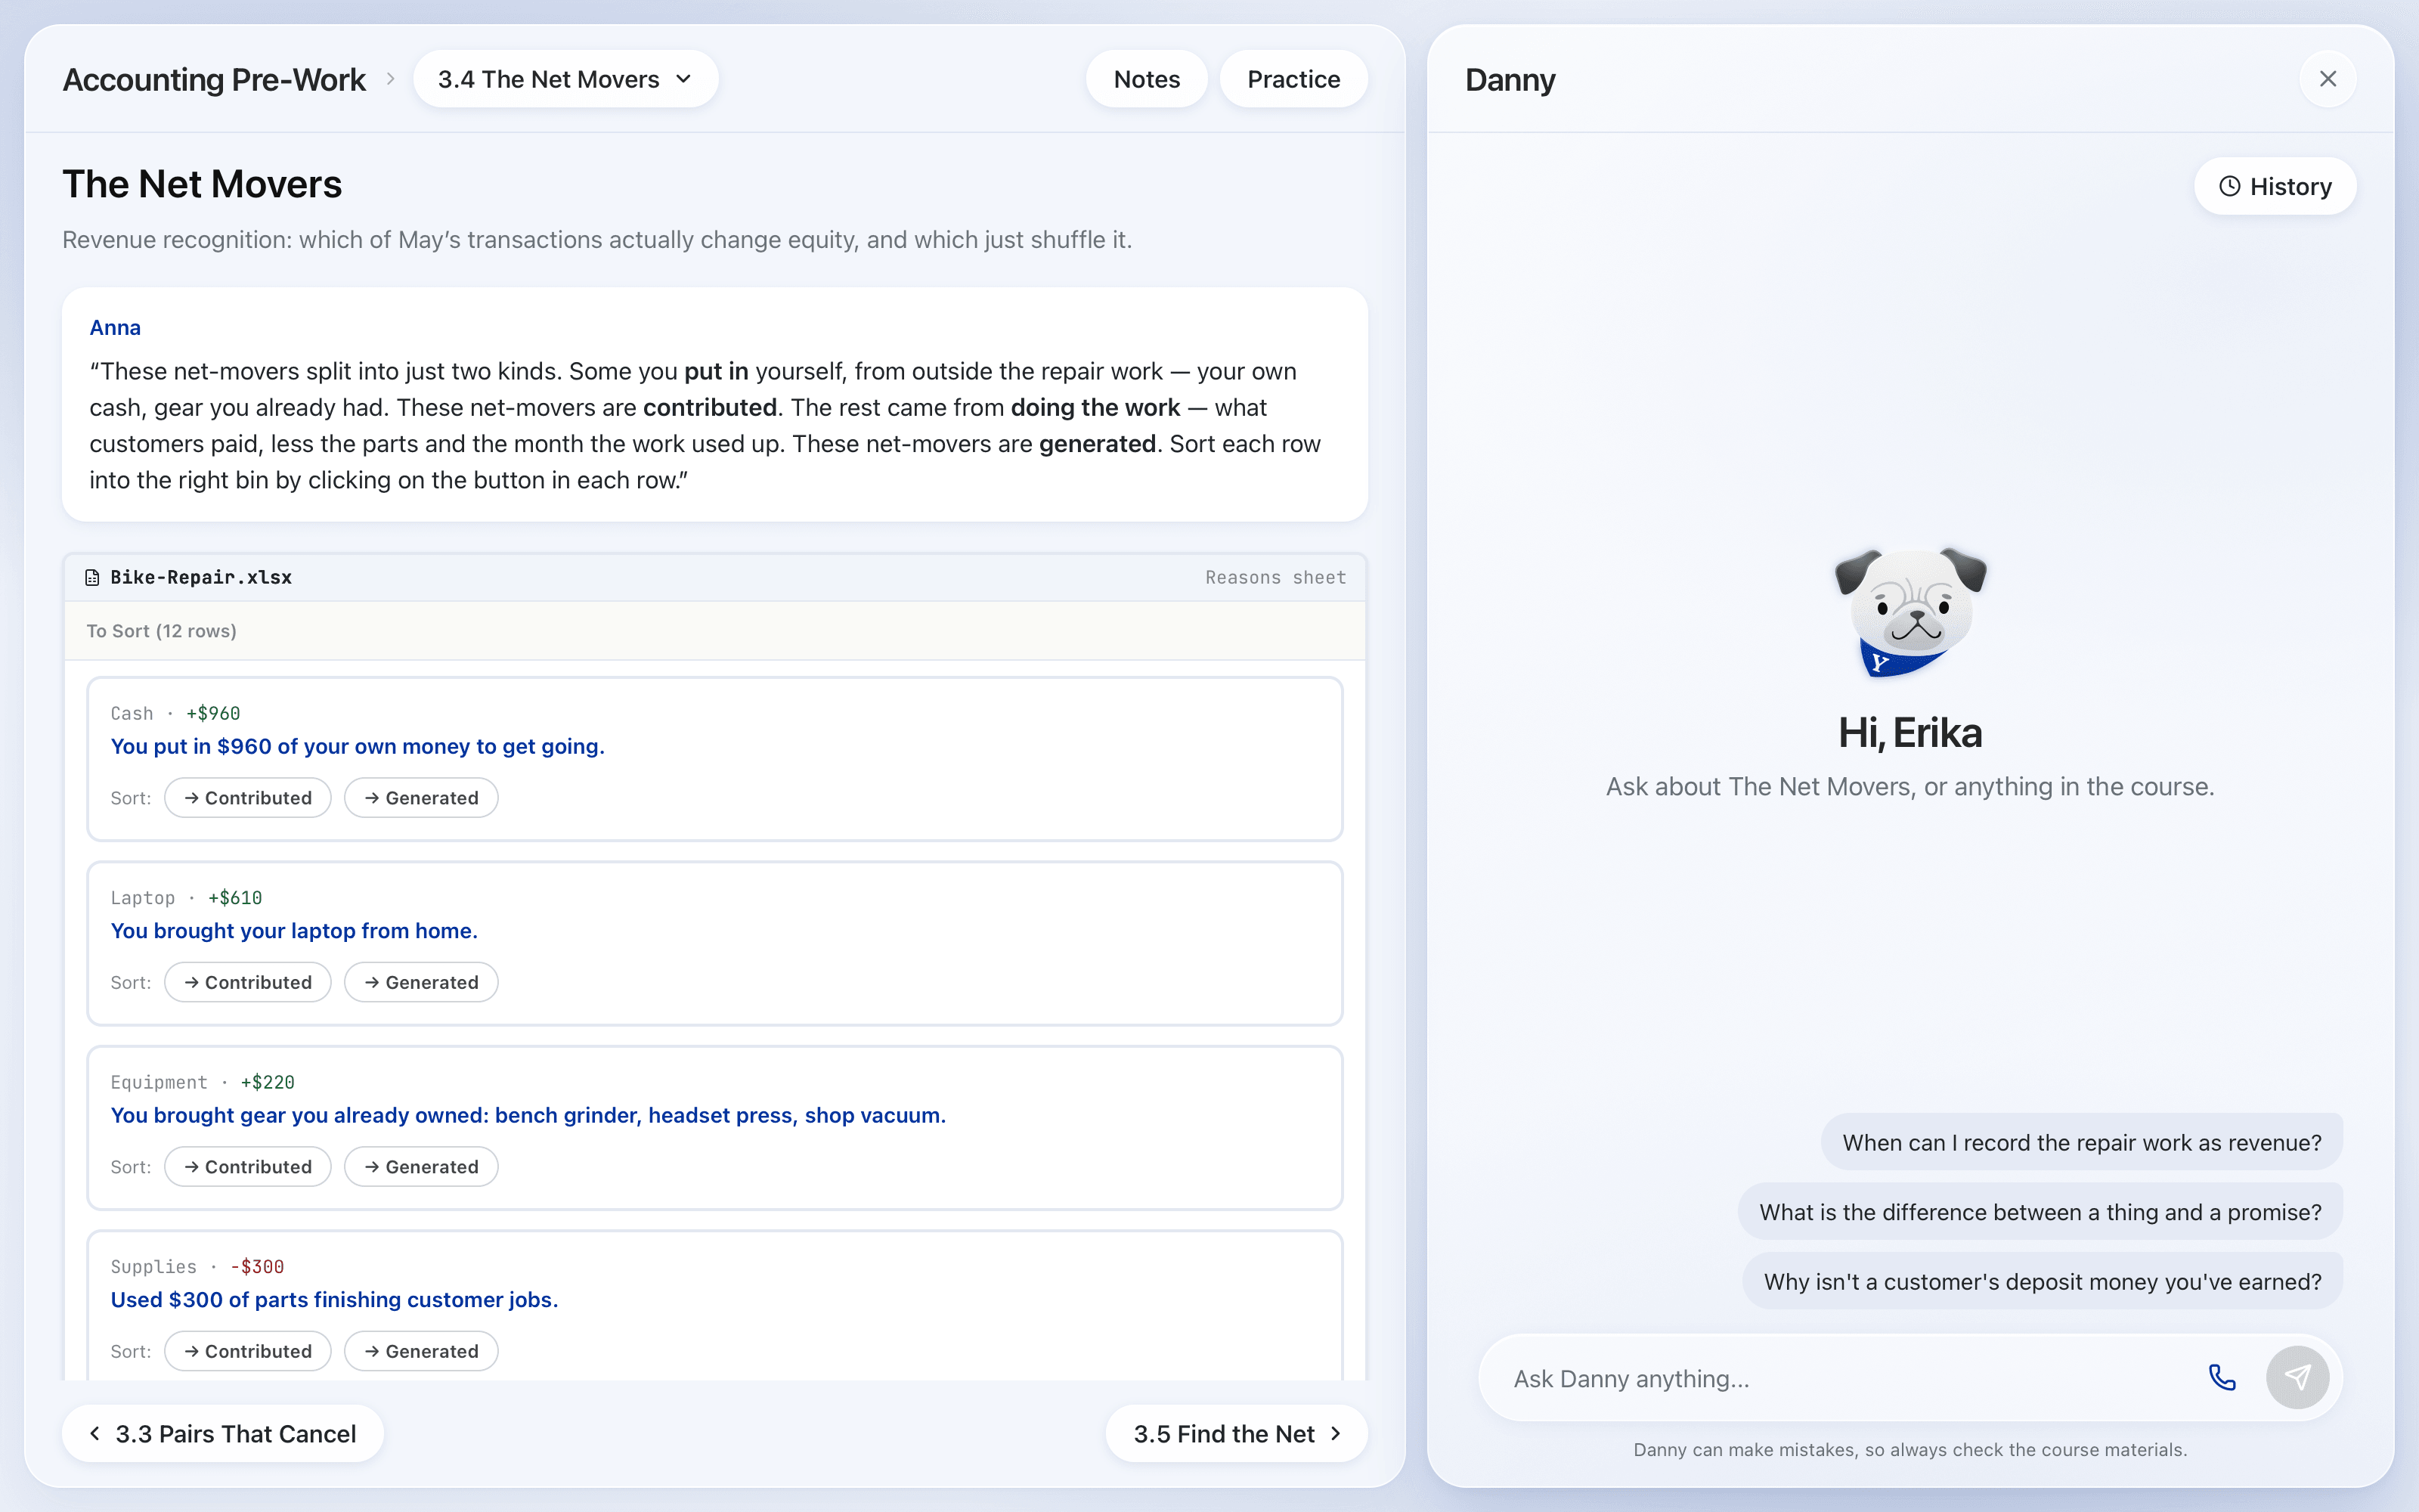Screen dimensions: 2419x1512
Task: Sort Laptop row as Generated
Action: [421, 982]
